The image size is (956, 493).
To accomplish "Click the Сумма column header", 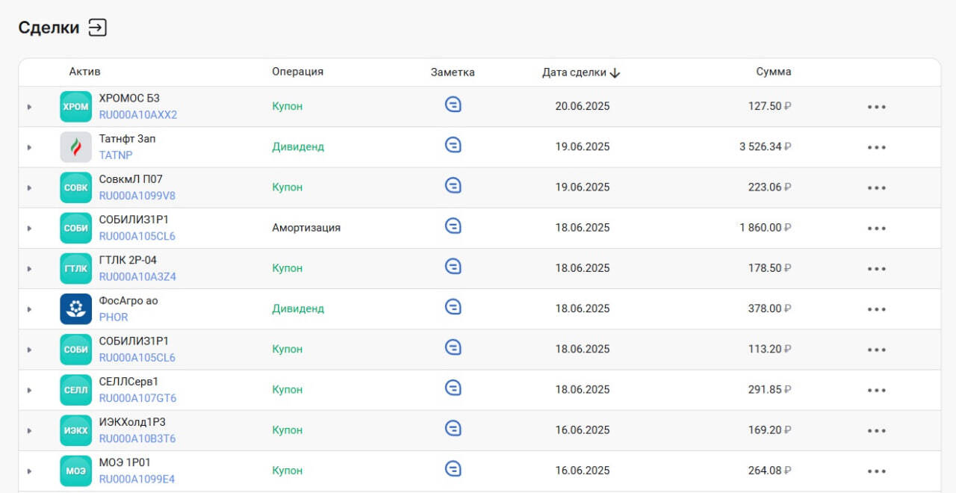I will coord(773,72).
